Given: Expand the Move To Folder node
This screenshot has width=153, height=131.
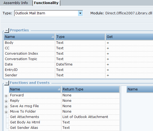Looking at the screenshot, I should [x=6, y=112].
